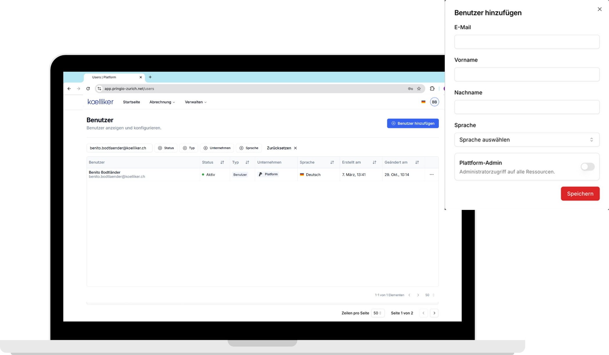The image size is (609, 355).
Task: Sort by the Erstellt am column
Action: click(374, 162)
